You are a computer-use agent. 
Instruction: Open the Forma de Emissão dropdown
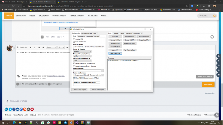pos(82,52)
